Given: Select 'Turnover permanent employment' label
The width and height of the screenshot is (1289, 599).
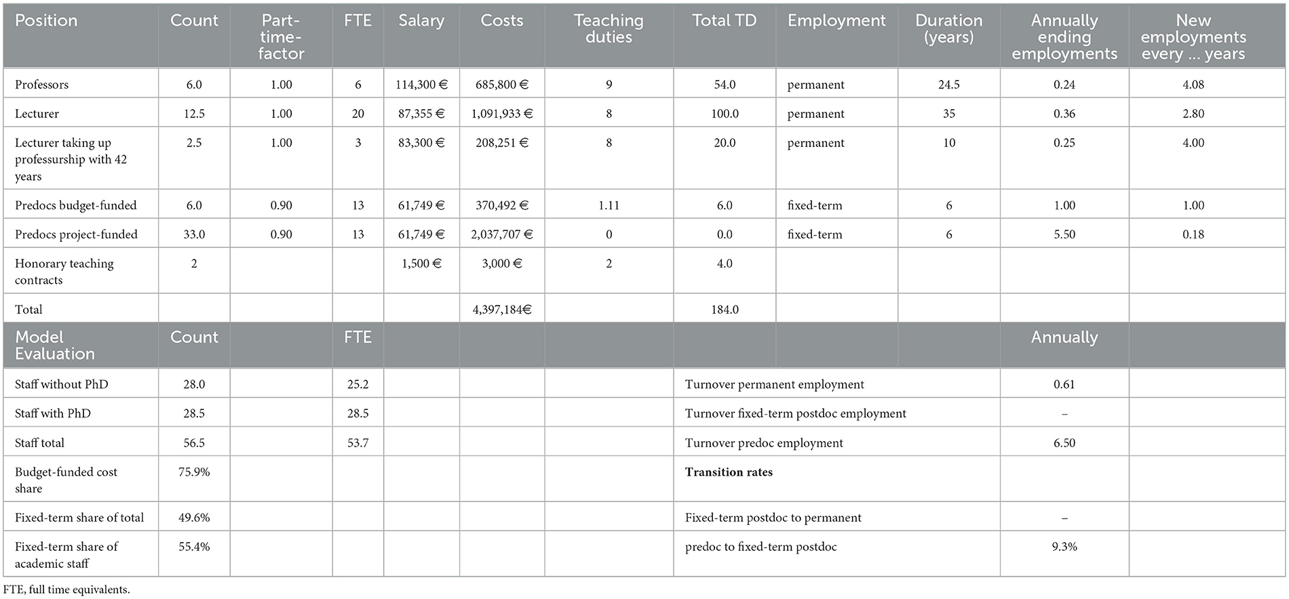Looking at the screenshot, I should (x=775, y=384).
